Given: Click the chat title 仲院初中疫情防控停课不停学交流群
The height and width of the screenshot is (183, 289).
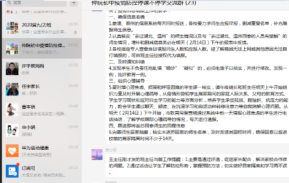Looking at the screenshot, I should point(144,3).
